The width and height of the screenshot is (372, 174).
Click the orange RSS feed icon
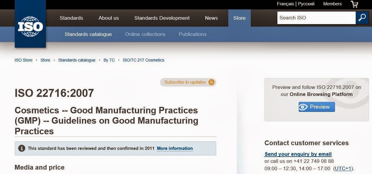coord(211,82)
